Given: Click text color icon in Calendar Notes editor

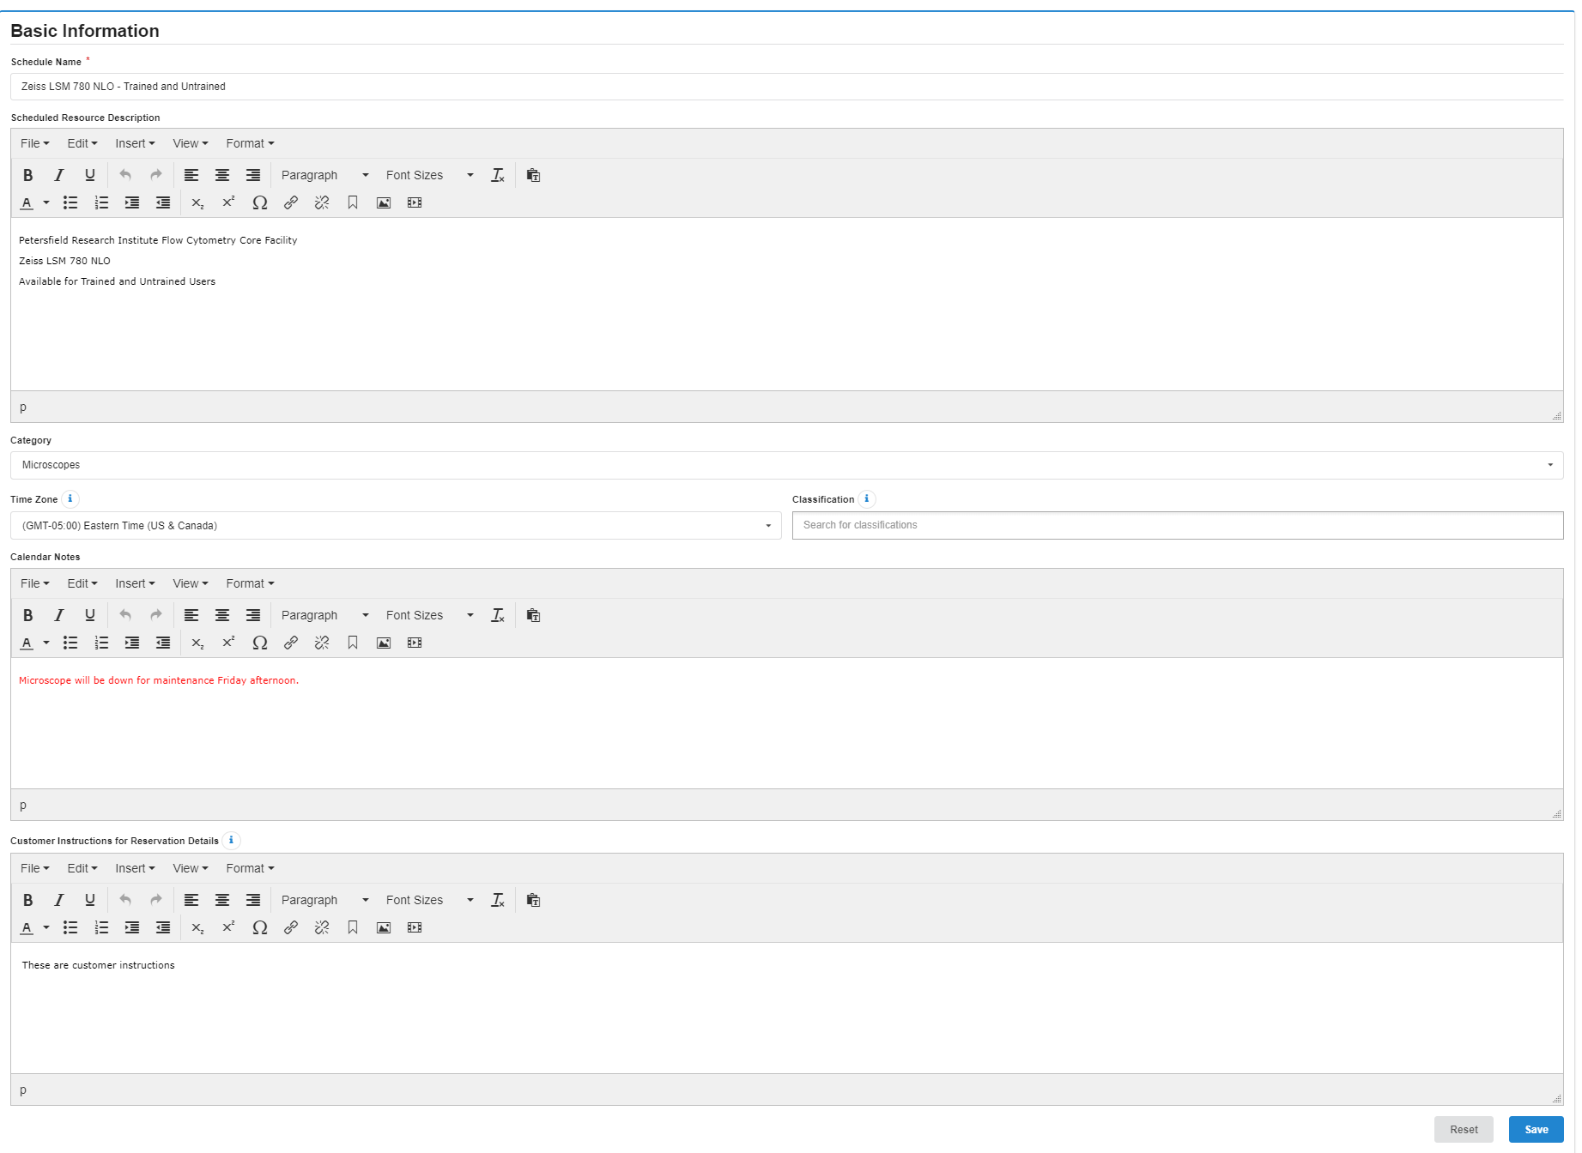Looking at the screenshot, I should (27, 643).
